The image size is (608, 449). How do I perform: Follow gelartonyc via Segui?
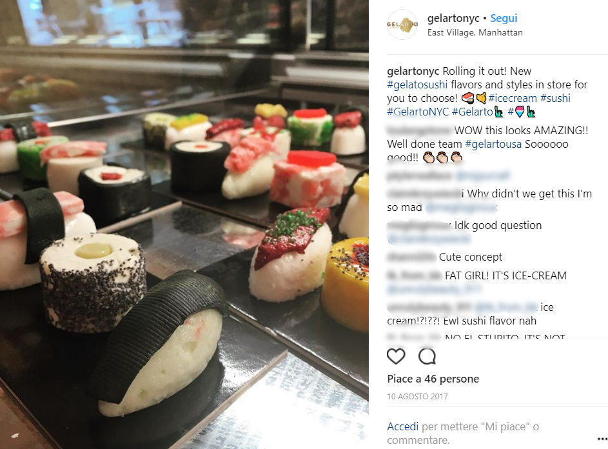pos(504,18)
